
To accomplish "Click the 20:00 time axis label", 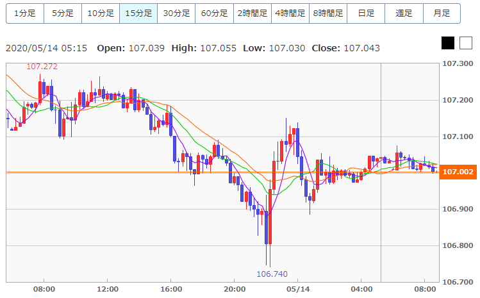I will [235, 290].
